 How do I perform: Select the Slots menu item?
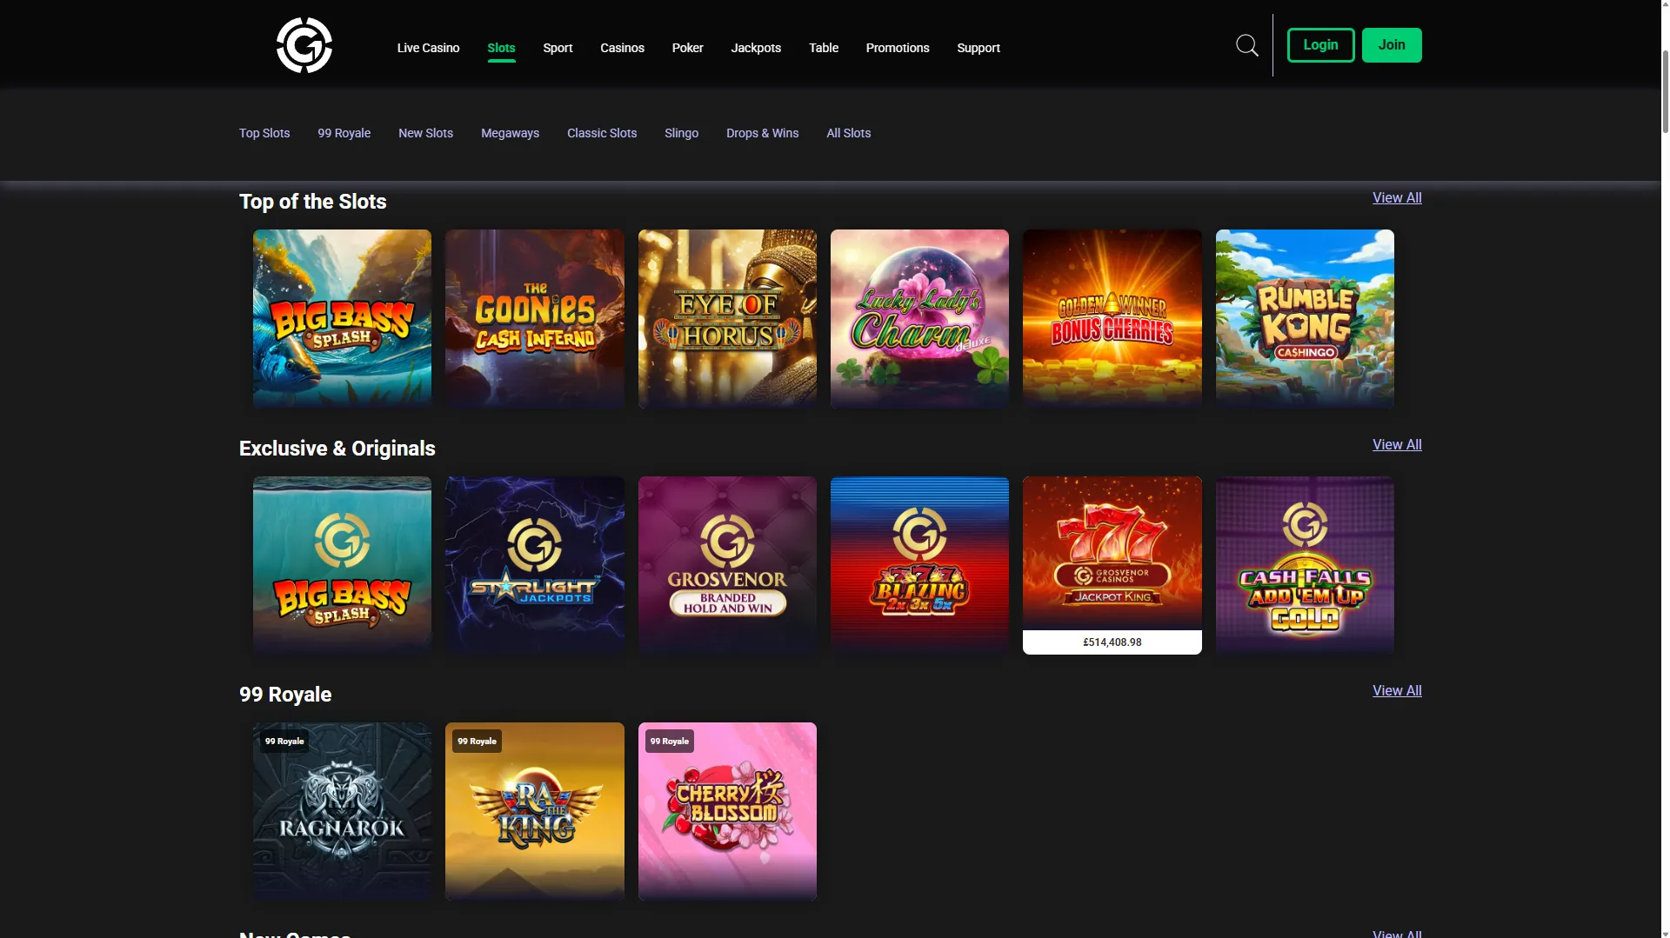click(x=501, y=48)
